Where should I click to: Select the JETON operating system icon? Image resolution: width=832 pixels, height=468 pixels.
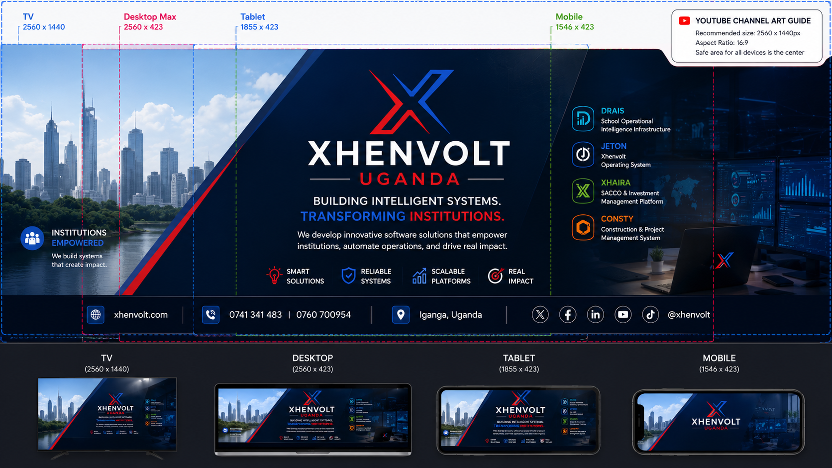(x=583, y=155)
